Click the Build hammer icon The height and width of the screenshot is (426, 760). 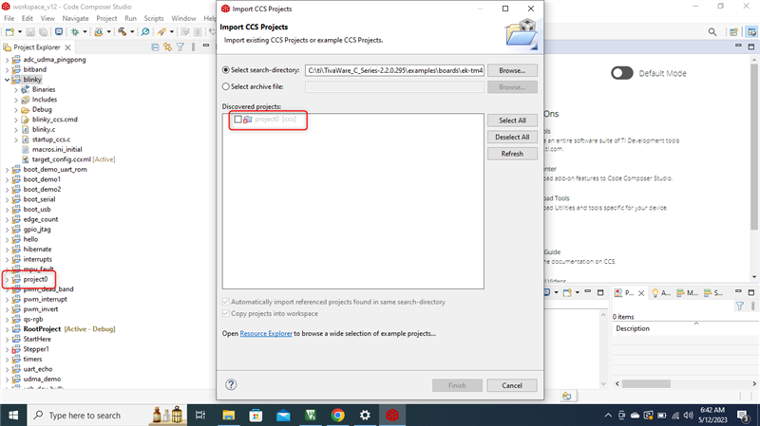(x=123, y=32)
